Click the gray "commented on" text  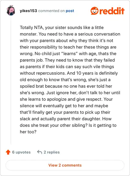(51, 11)
